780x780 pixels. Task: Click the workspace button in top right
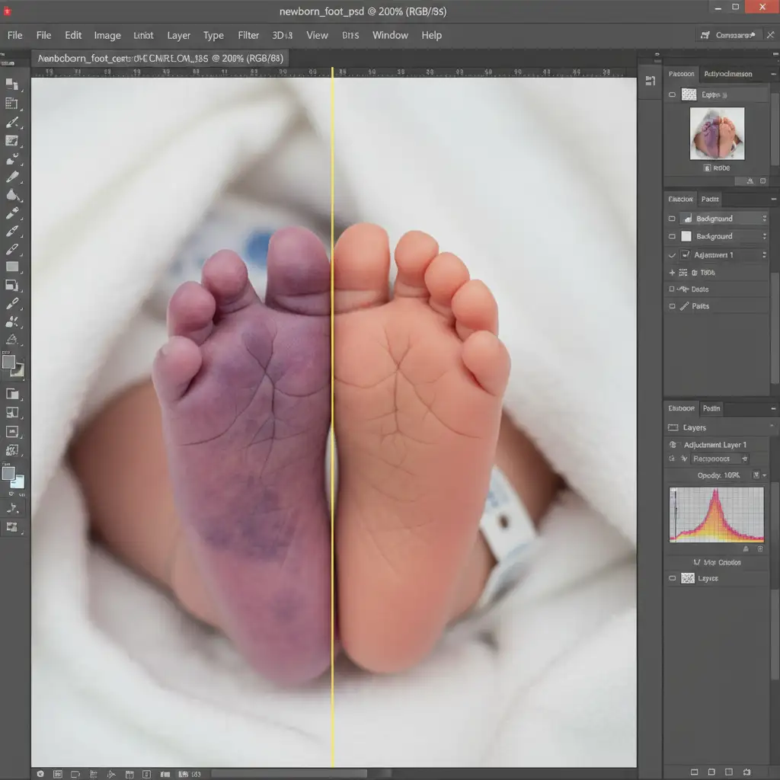pyautogui.click(x=730, y=35)
